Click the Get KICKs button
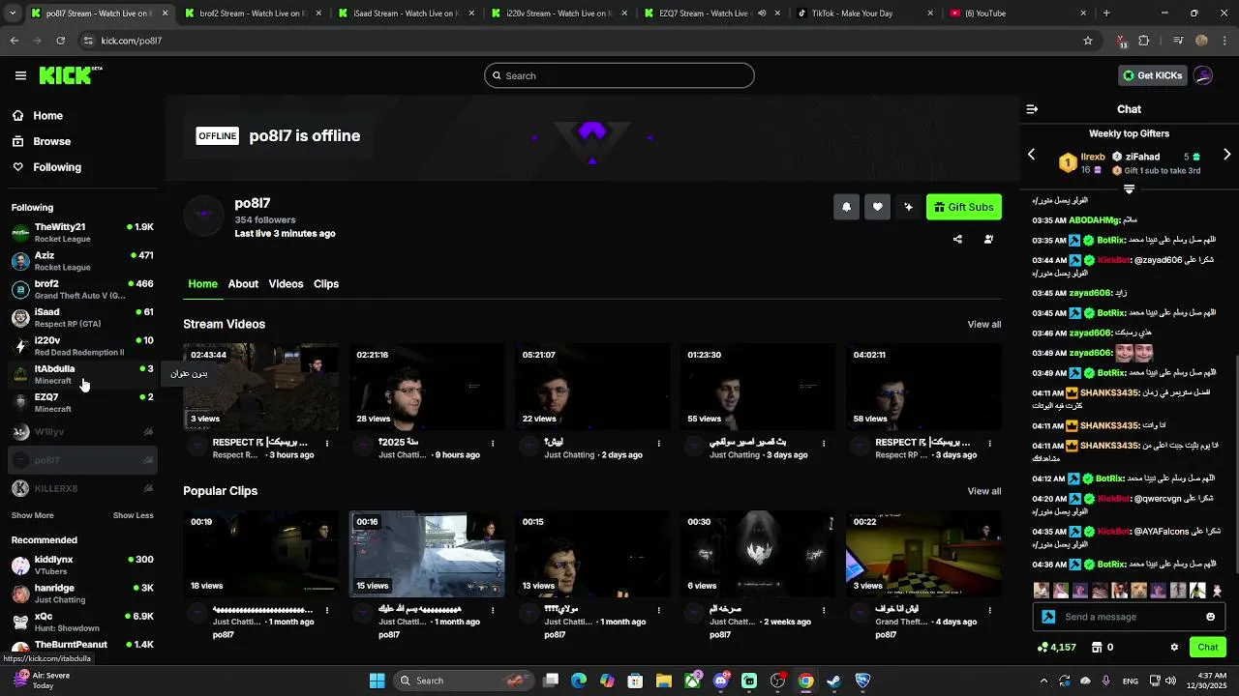Screen dimensions: 1239x696 tap(1152, 75)
